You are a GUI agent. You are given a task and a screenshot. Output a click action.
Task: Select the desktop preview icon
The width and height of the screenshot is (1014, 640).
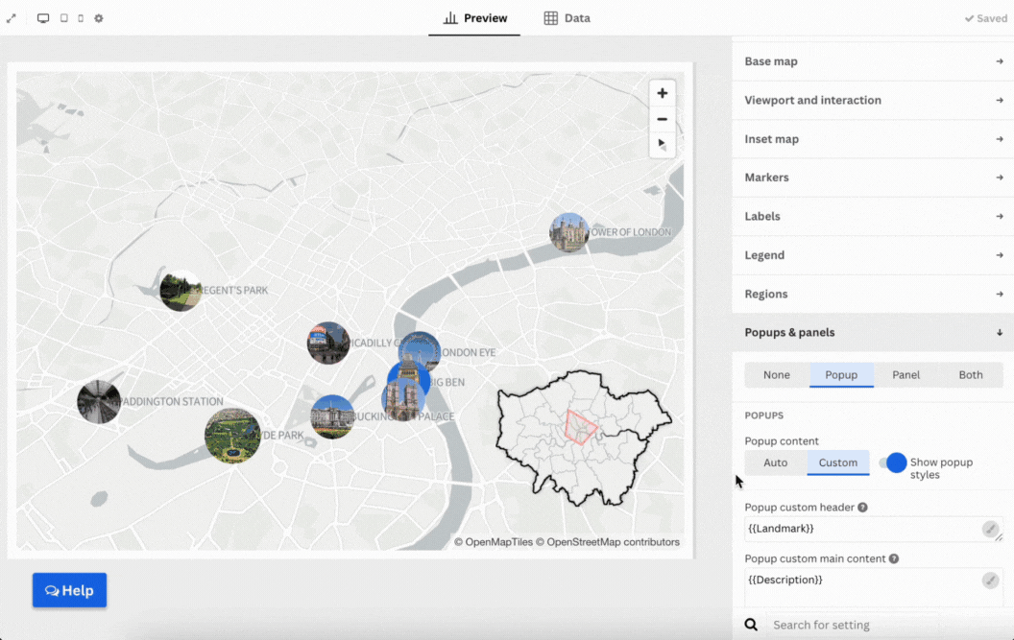pyautogui.click(x=43, y=18)
